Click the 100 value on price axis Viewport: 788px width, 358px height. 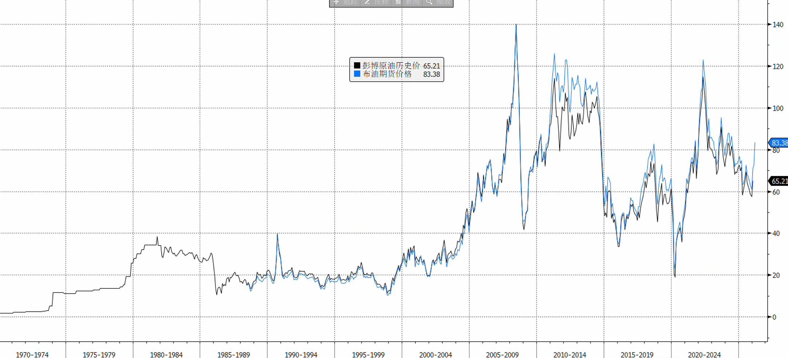pos(778,108)
